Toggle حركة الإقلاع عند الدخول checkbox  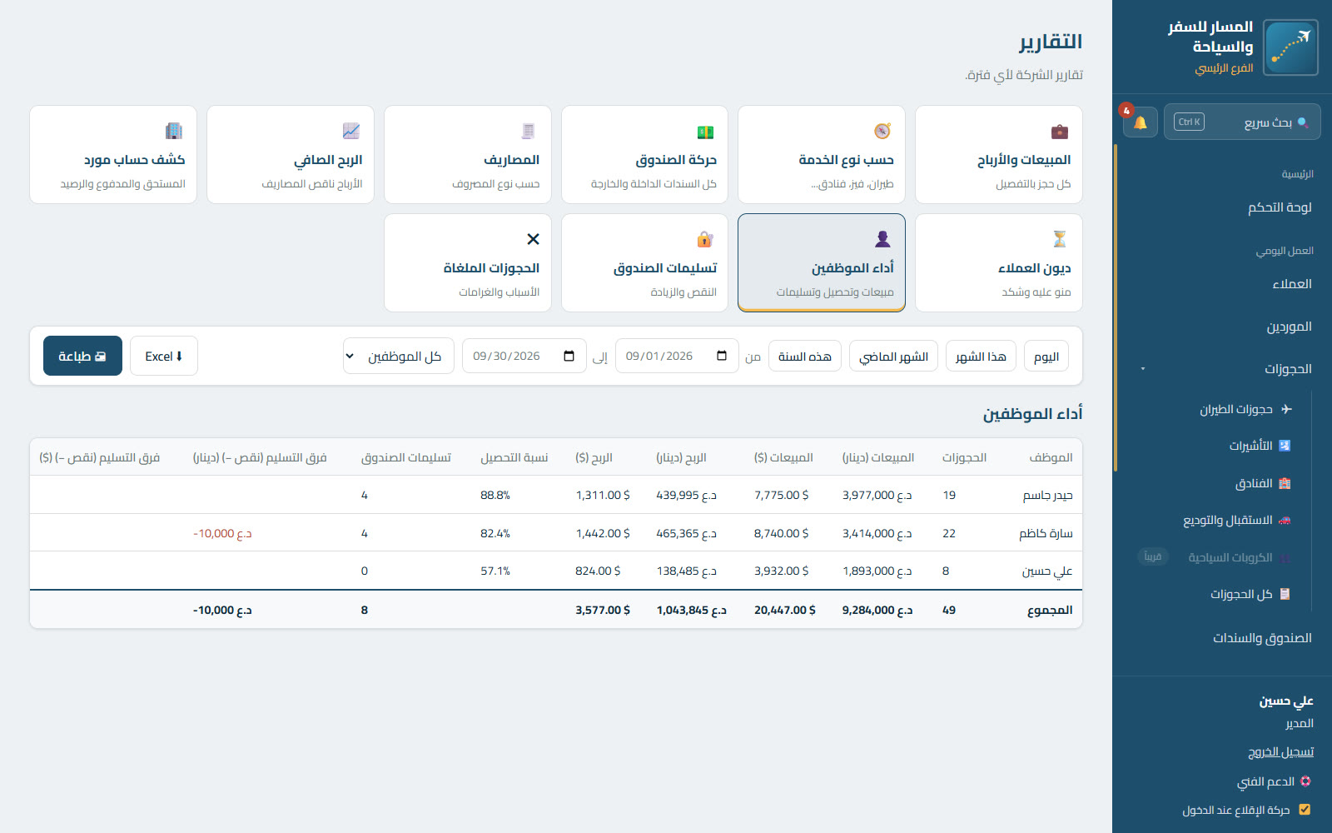click(1305, 810)
